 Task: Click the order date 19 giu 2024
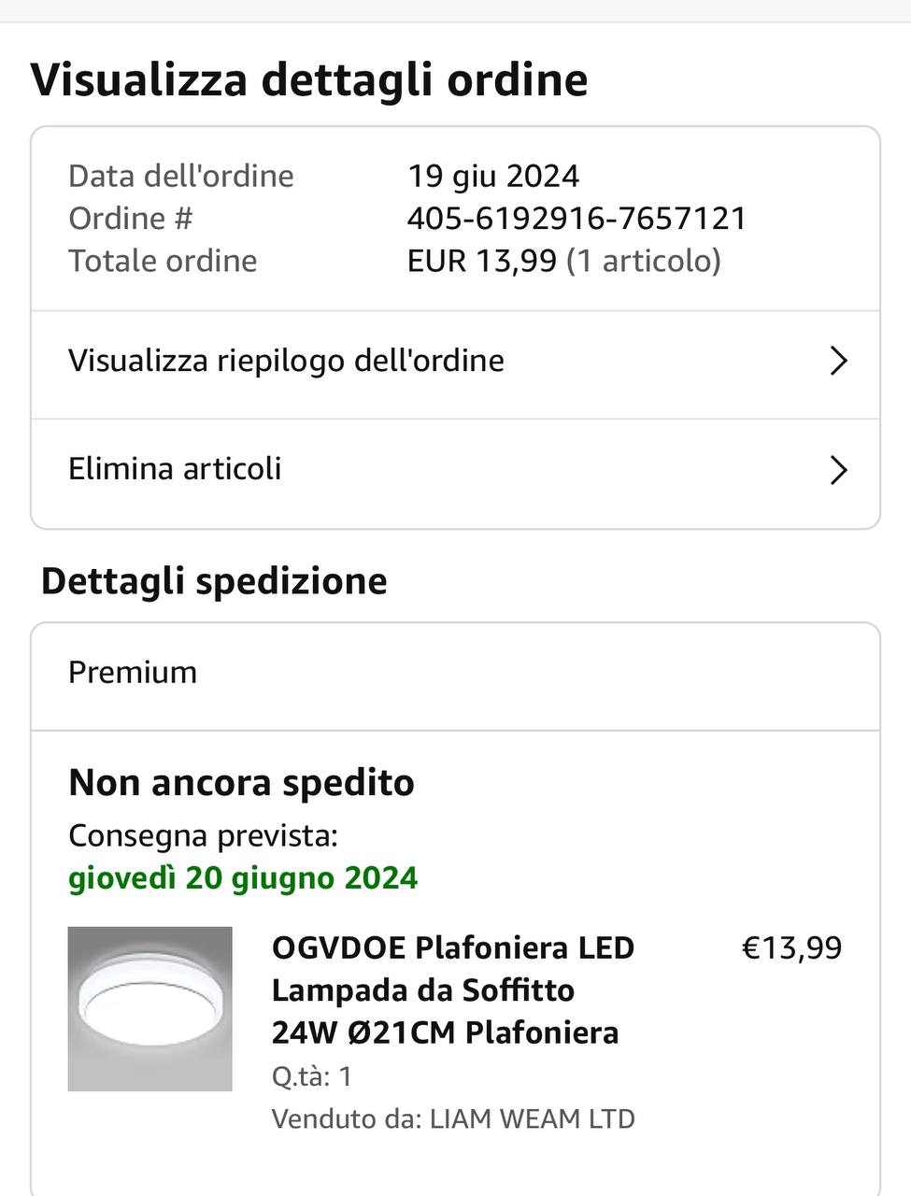click(493, 176)
